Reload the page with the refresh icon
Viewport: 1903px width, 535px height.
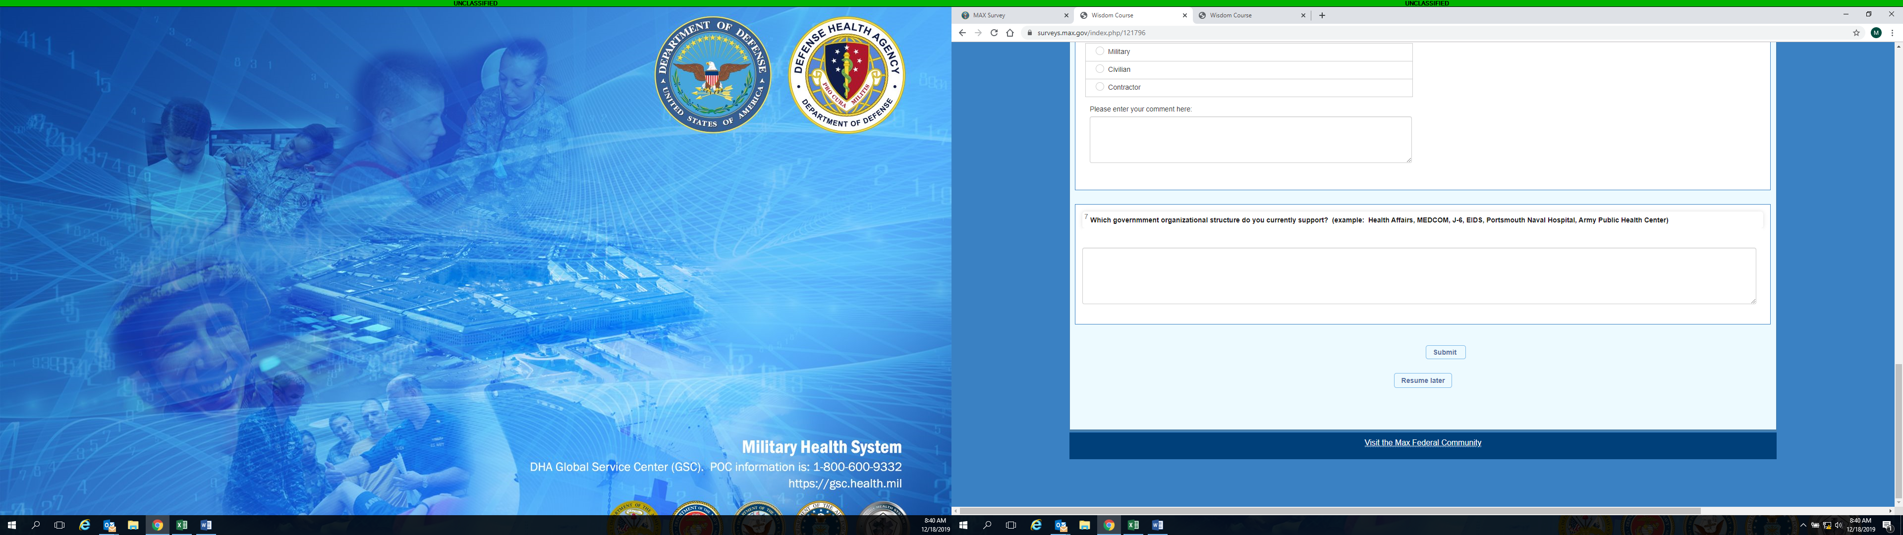coord(994,33)
